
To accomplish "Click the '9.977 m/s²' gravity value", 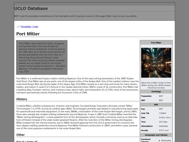I will pos(164,130).
